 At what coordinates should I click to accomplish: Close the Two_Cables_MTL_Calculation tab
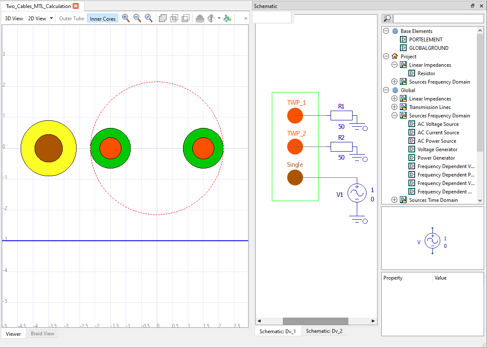76,6
